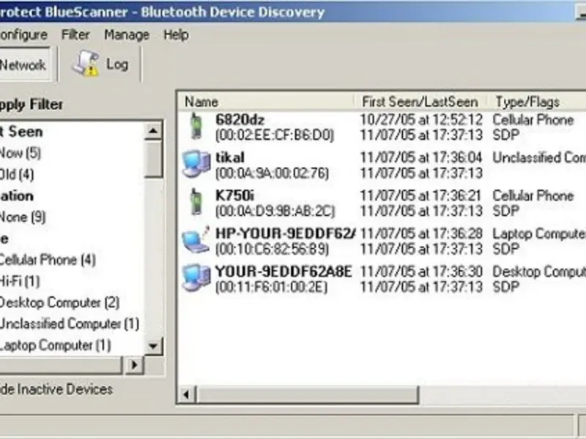Click the device list horizontal scrollbar thumb

pyautogui.click(x=307, y=394)
